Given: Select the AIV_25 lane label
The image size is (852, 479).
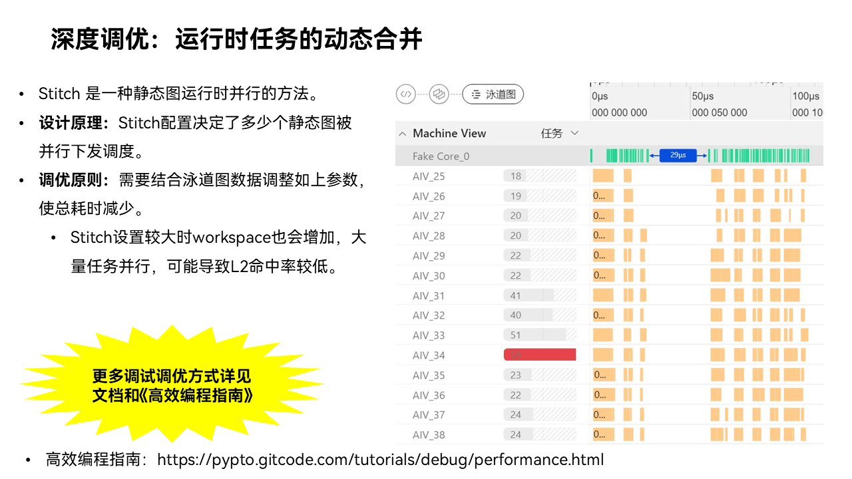Looking at the screenshot, I should click(429, 176).
